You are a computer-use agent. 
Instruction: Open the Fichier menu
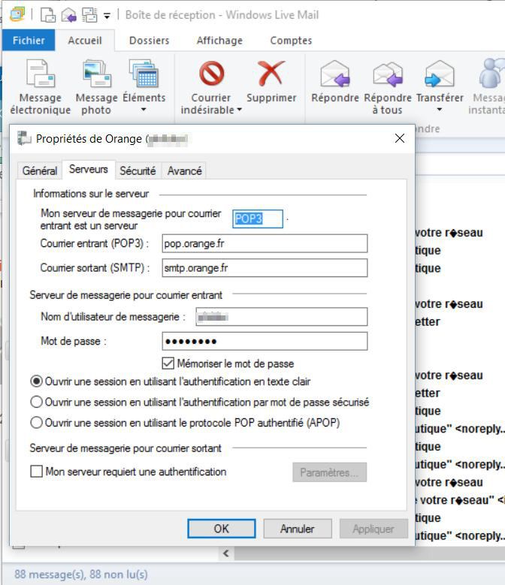[29, 41]
